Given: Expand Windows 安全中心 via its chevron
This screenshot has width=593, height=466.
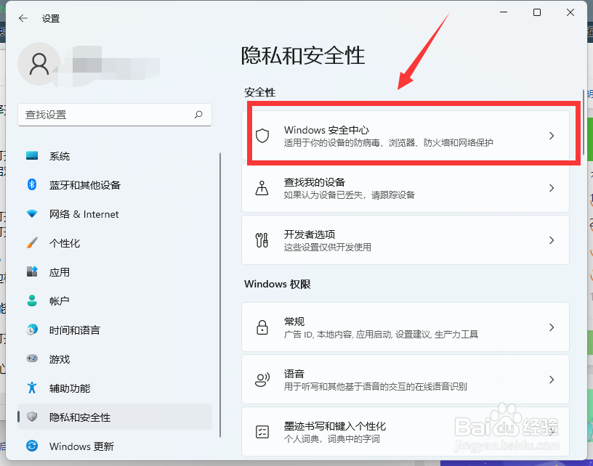Looking at the screenshot, I should [552, 136].
